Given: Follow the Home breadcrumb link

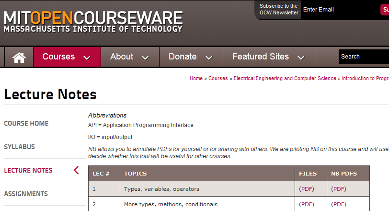Looking at the screenshot, I should [x=196, y=78].
